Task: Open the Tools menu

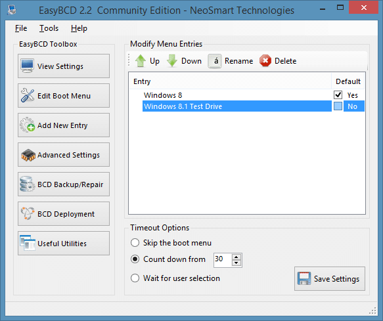Action: click(49, 28)
